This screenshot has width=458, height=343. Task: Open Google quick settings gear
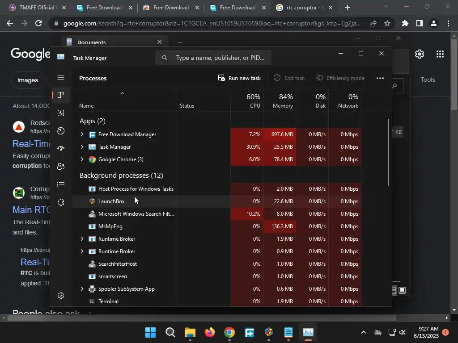point(420,54)
